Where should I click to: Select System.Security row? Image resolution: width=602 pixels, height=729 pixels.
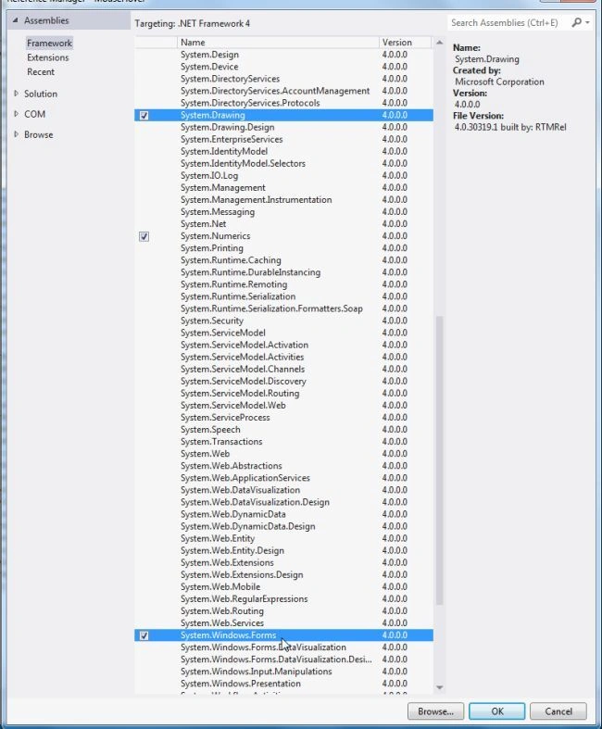tap(283, 321)
